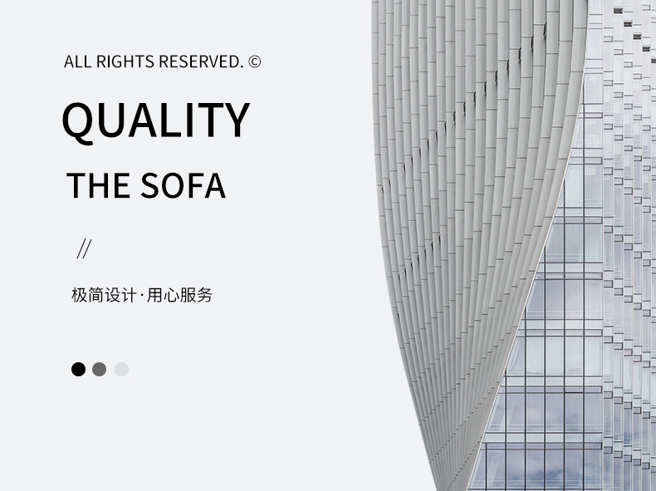656x491 pixels.
Task: Click the copyright © symbol
Action: tap(254, 61)
